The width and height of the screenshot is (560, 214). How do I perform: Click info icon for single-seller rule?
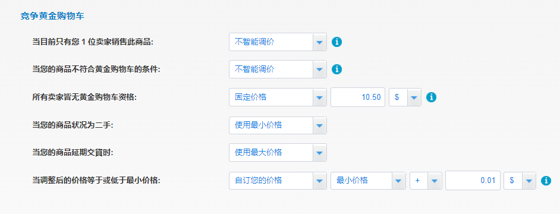click(336, 42)
